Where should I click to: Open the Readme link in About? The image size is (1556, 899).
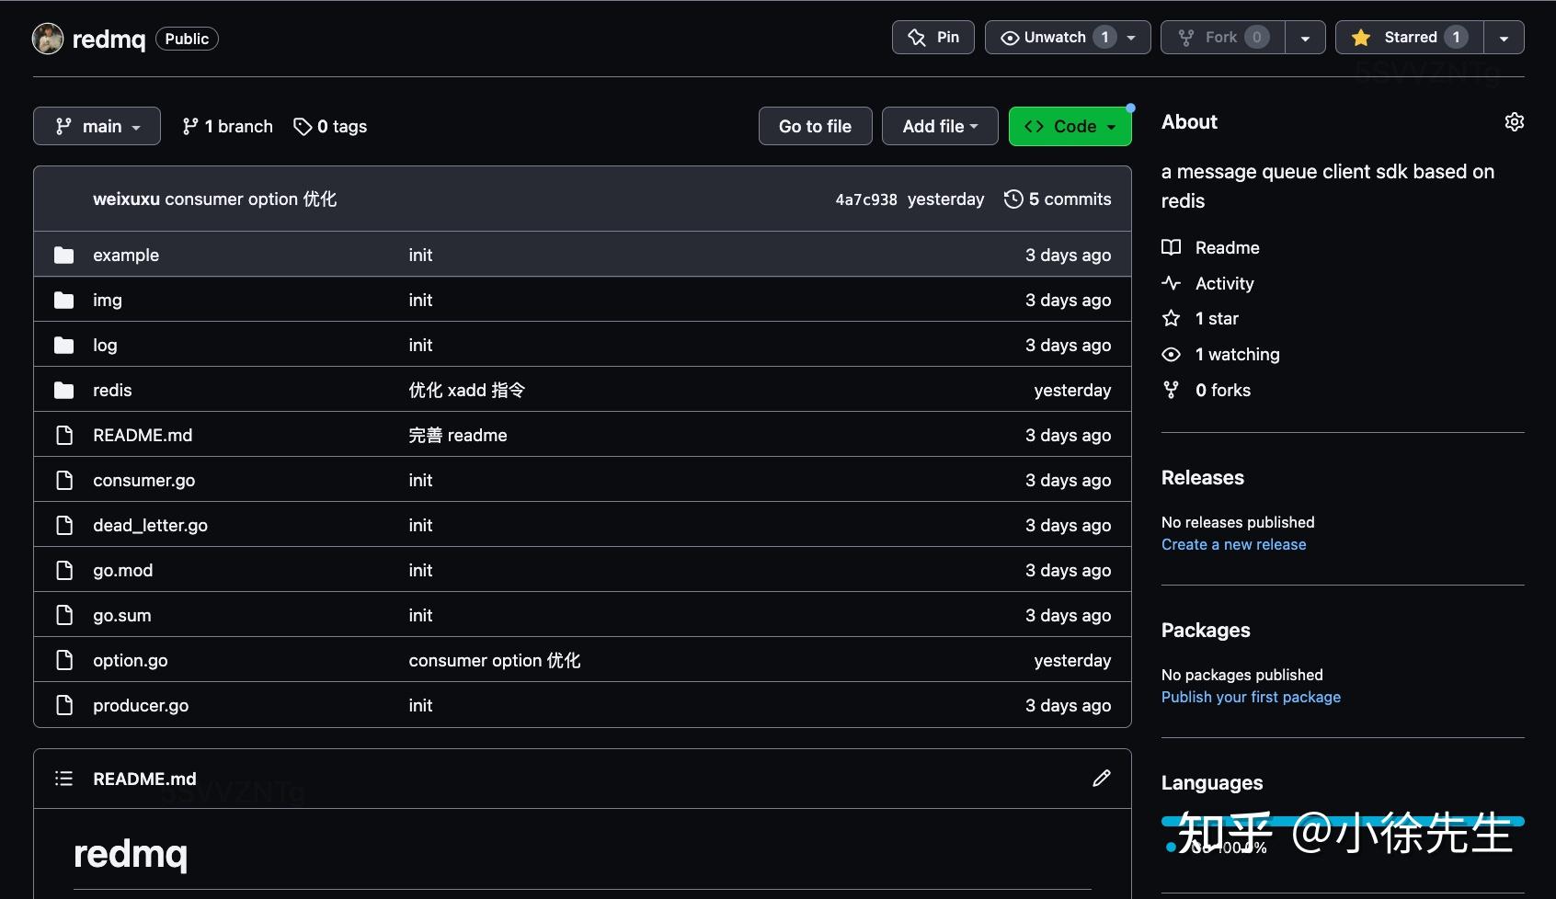[1227, 247]
